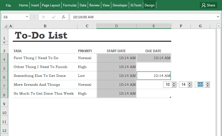Screen dimensions: 222x136
Task: Select start date cell for 'More Errands And Things'
Action: 116,85
